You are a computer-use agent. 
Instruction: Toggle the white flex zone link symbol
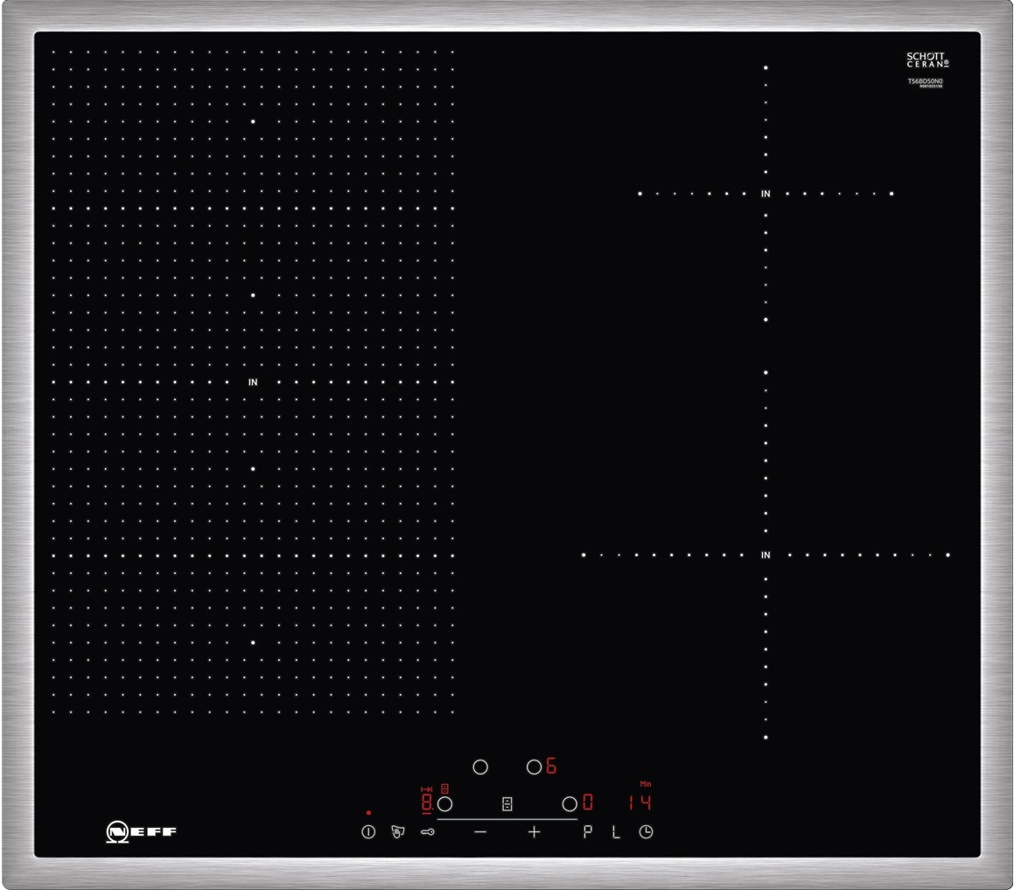(507, 804)
